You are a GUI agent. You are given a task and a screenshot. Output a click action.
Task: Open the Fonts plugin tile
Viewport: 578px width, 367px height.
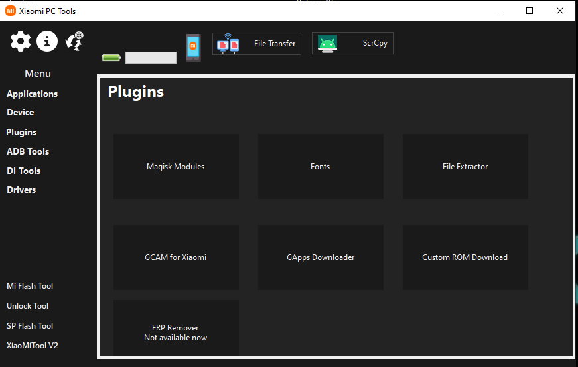[321, 167]
